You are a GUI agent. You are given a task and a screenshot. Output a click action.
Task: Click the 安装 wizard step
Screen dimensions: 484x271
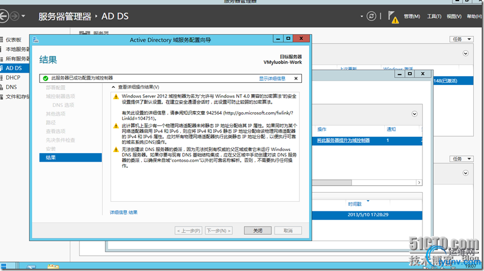click(x=51, y=149)
